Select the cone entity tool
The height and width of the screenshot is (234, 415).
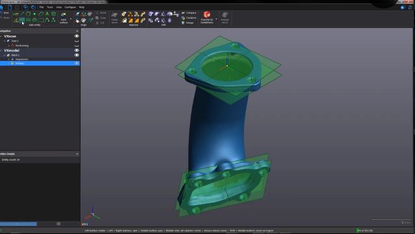pyautogui.click(x=47, y=14)
